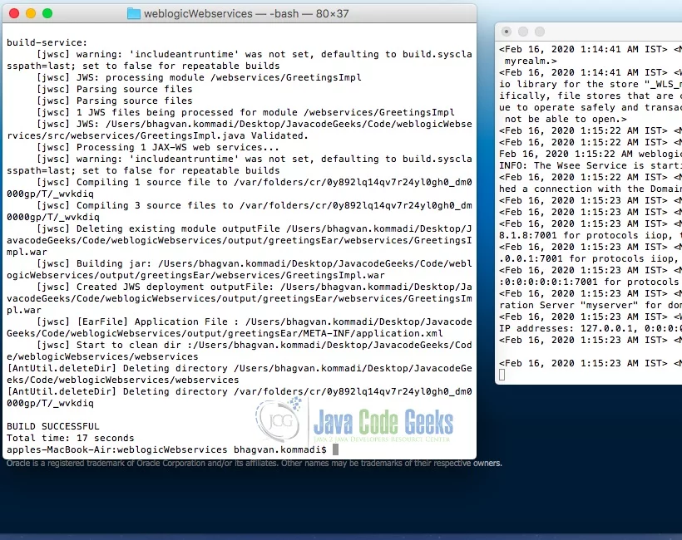Click the gray cursor block after the bash prompt
This screenshot has height=540, width=682.
coord(335,449)
